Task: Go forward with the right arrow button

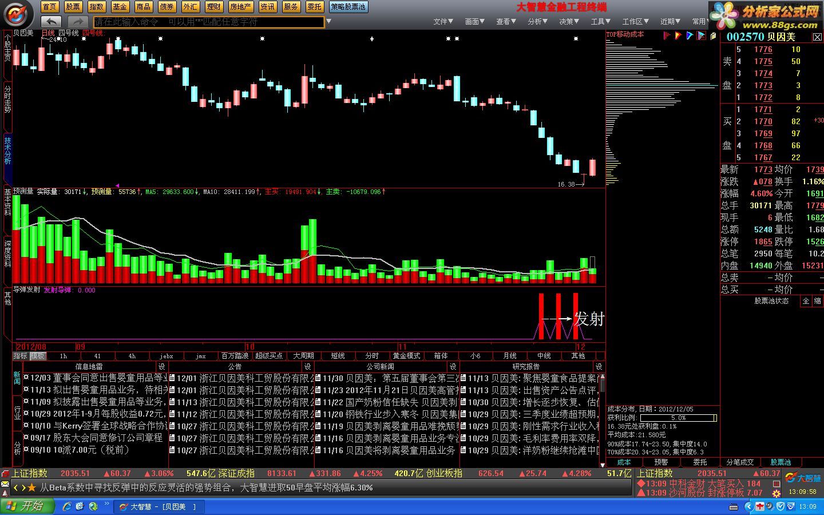Action: coord(78,22)
